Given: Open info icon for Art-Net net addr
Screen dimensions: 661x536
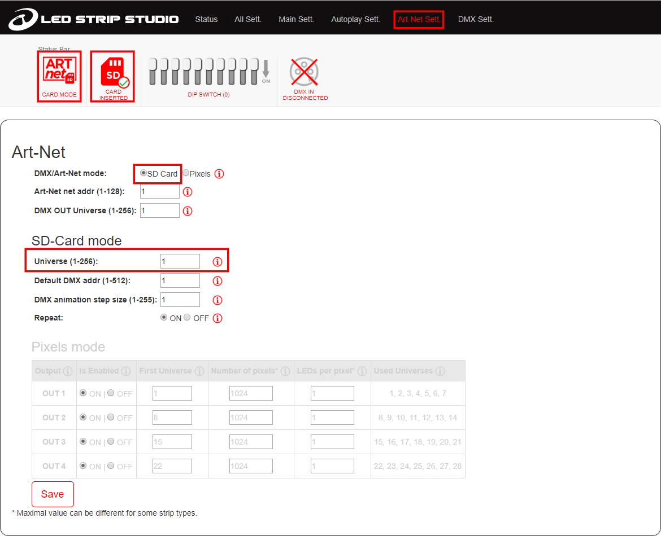Looking at the screenshot, I should [188, 192].
